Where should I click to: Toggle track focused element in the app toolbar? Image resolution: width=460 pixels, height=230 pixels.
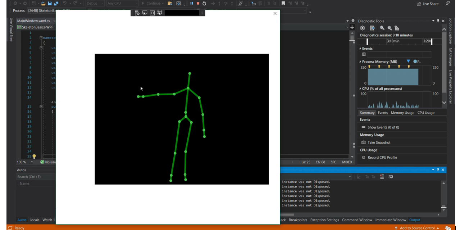[160, 13]
